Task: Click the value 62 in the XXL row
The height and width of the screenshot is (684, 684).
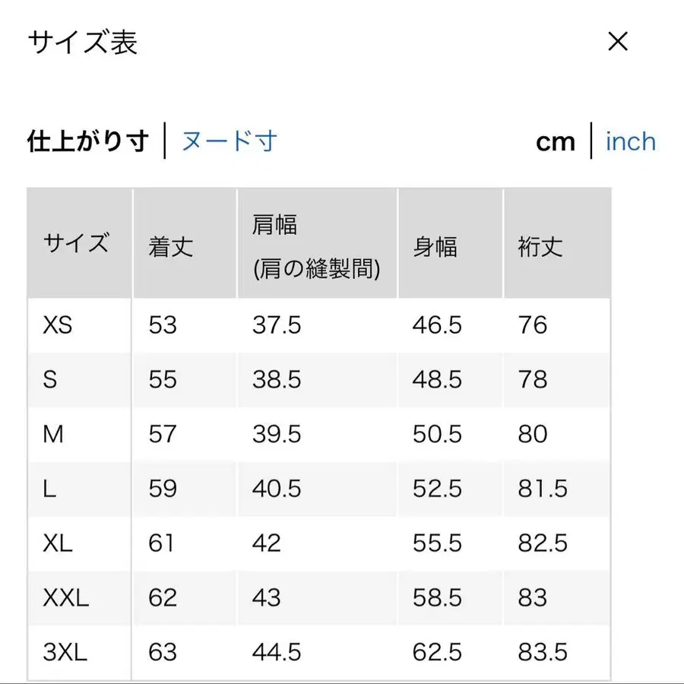Action: 162,597
